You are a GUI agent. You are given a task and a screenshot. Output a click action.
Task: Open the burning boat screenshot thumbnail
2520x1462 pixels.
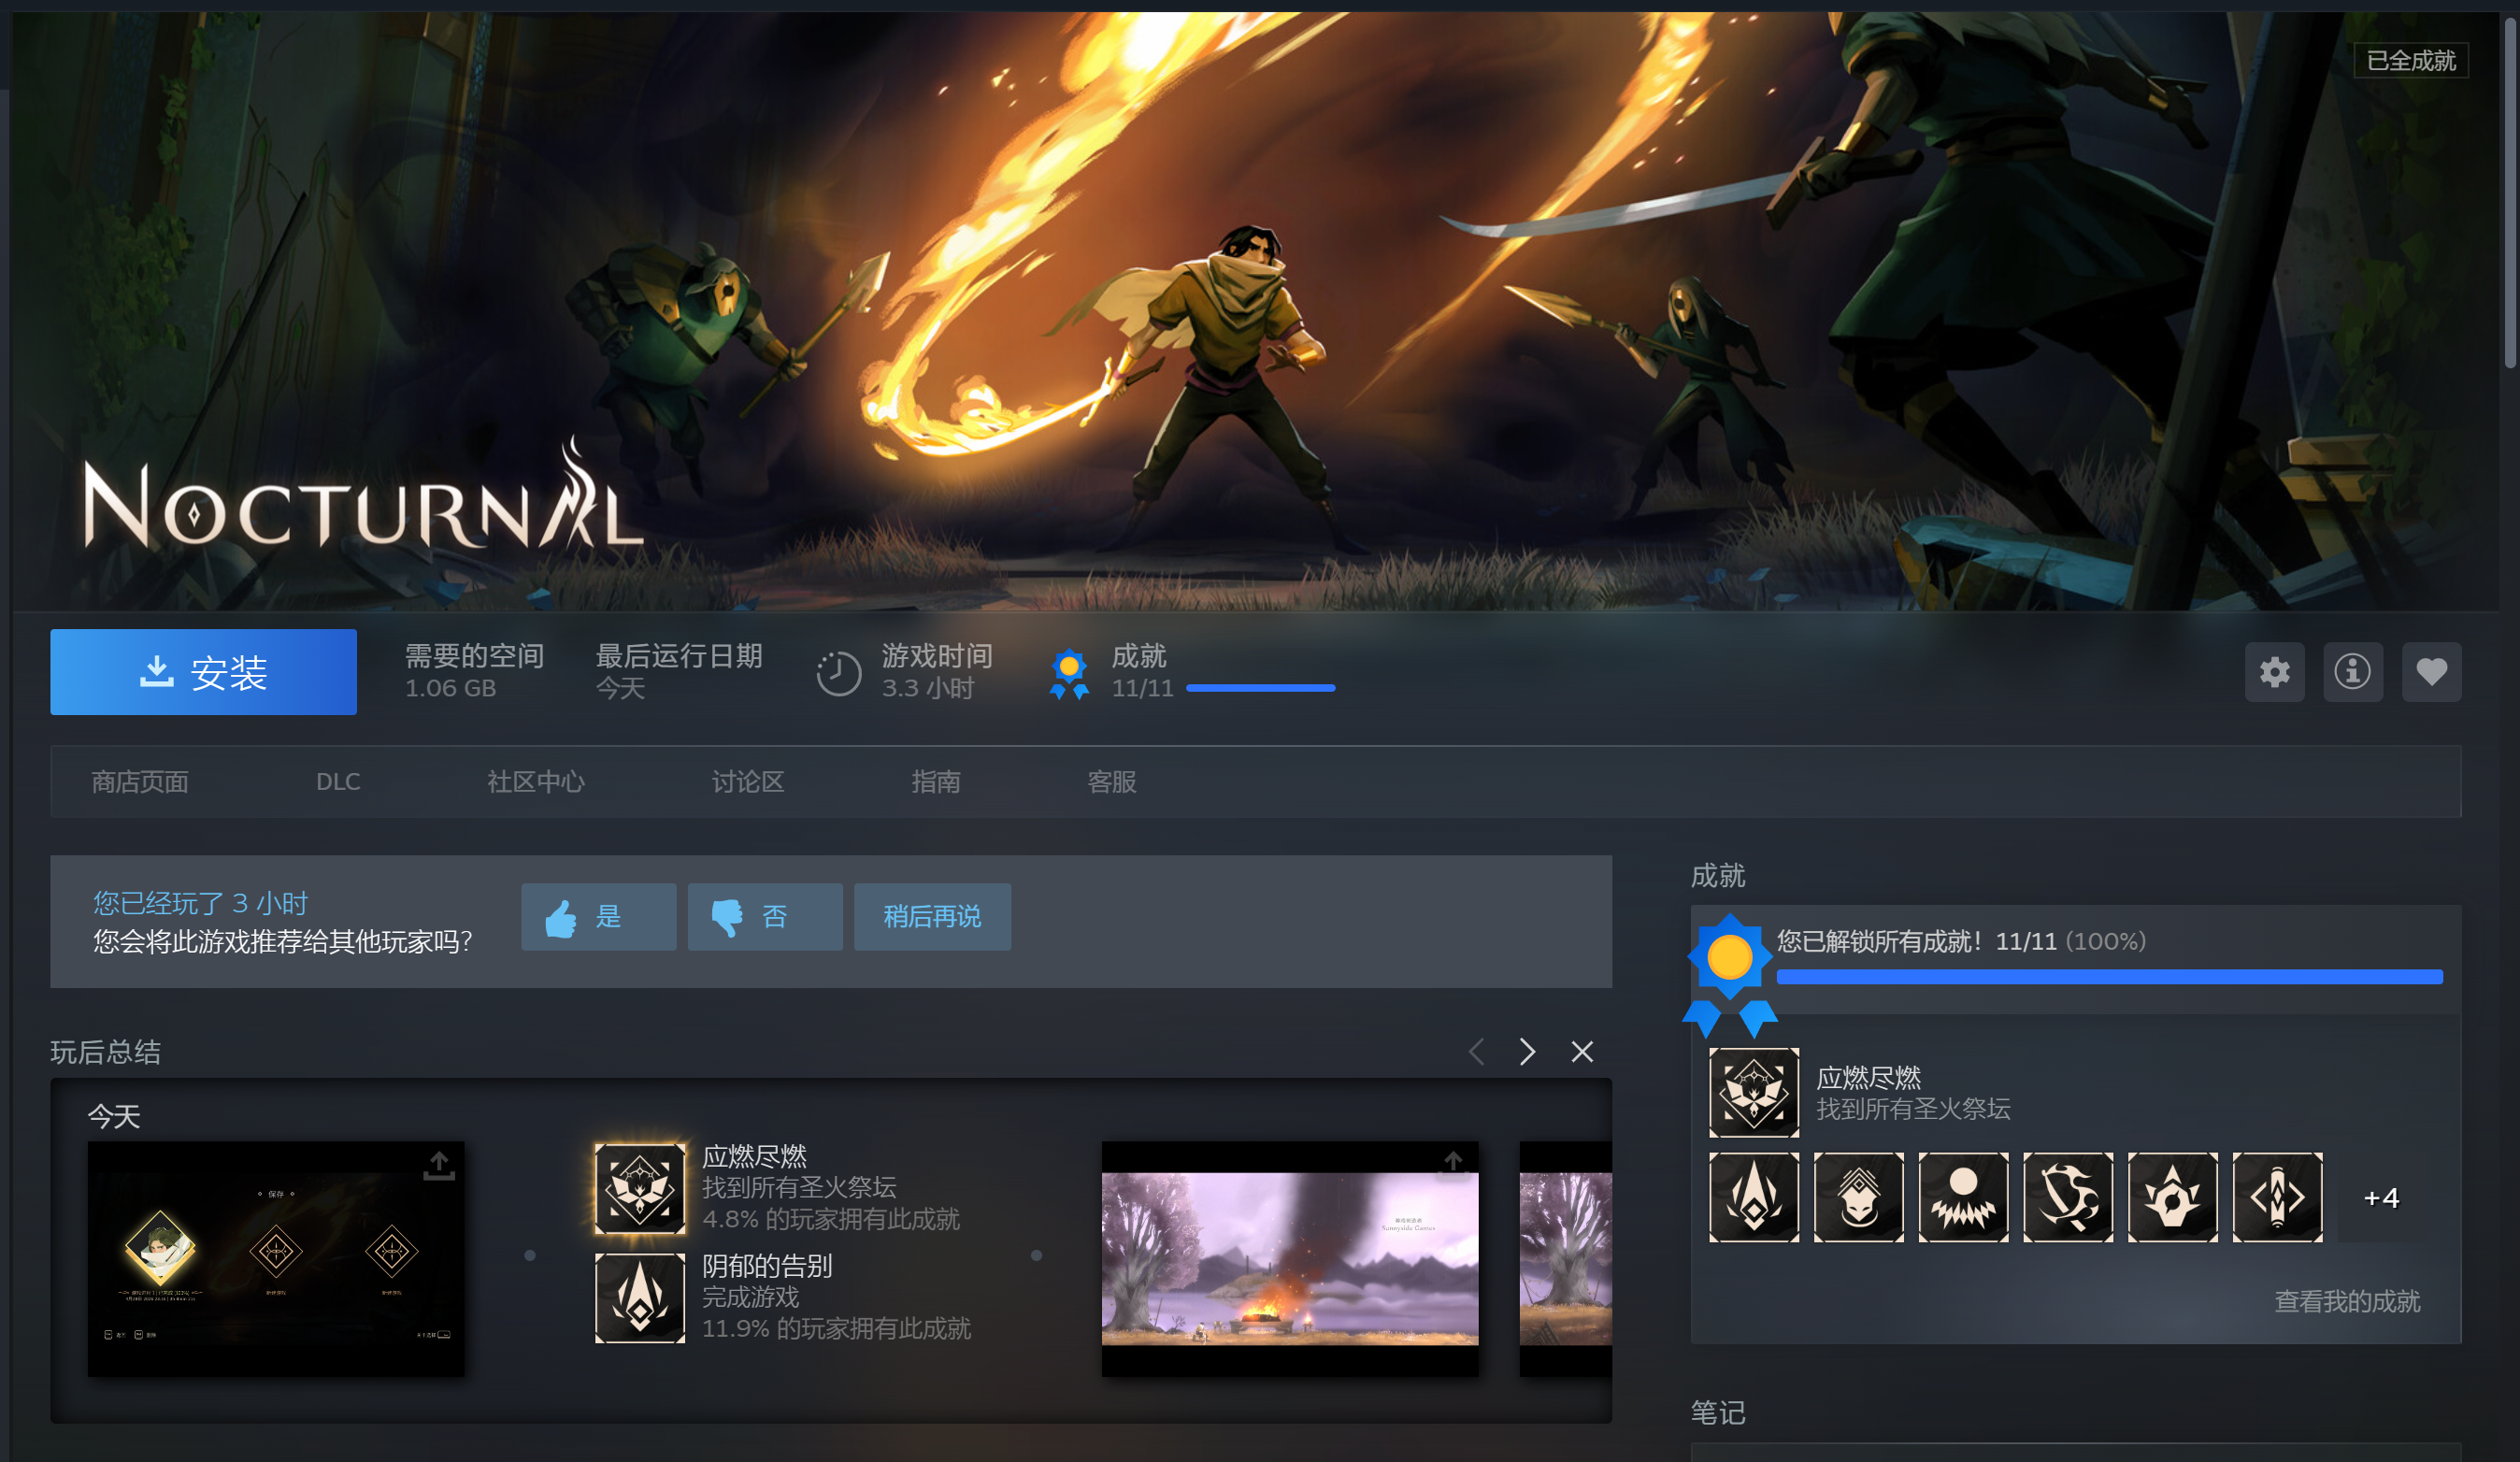1290,1259
